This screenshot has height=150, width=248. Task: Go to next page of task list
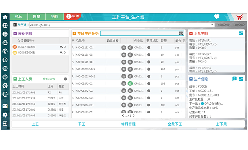(x=134, y=115)
